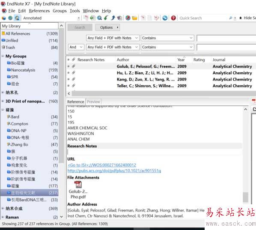Toggle read status dot for Kang row
The height and width of the screenshot is (230, 256).
(68, 79)
